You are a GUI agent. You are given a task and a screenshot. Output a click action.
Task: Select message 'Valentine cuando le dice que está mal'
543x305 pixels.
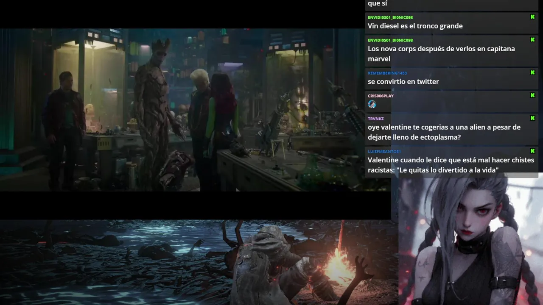tap(451, 165)
